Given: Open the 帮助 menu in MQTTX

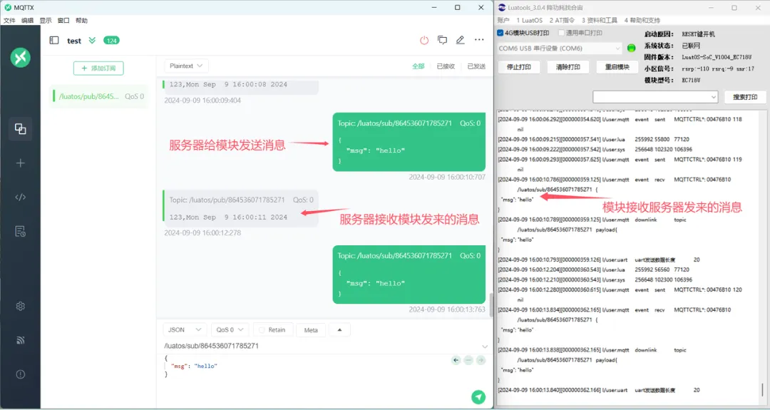Looking at the screenshot, I should pos(81,21).
